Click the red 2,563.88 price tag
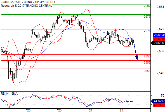Viewport: 165px width, 112px height. (159, 39)
